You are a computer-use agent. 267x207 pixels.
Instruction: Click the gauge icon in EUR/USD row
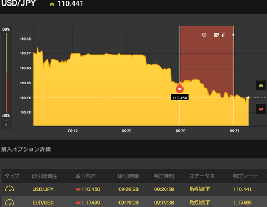9,203
